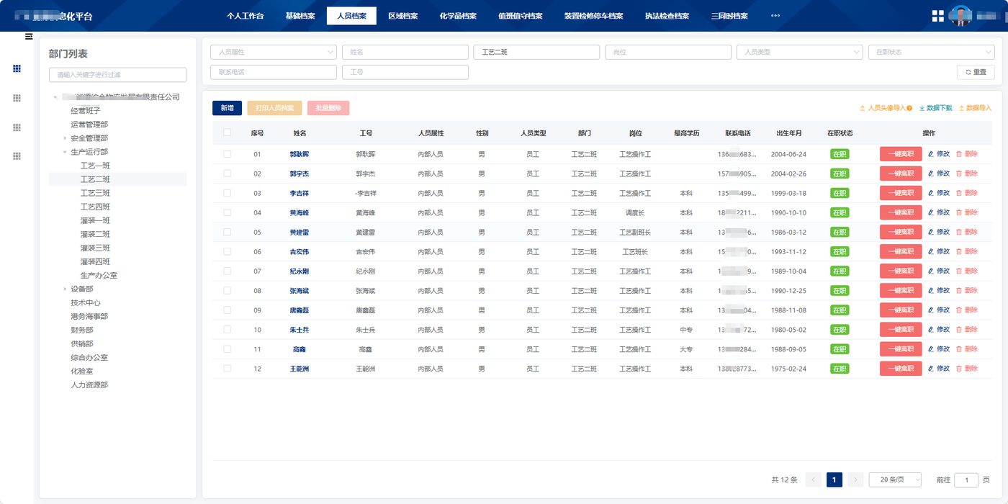Viewport: 1008px width, 504px height.
Task: Click the trash icon in 吉宏伟's row
Action: click(959, 251)
